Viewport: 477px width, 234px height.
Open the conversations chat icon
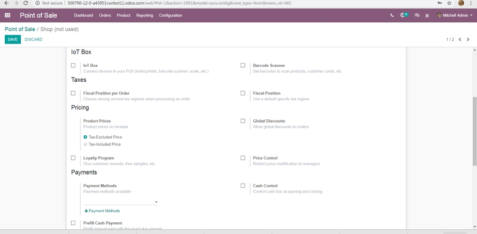point(417,15)
